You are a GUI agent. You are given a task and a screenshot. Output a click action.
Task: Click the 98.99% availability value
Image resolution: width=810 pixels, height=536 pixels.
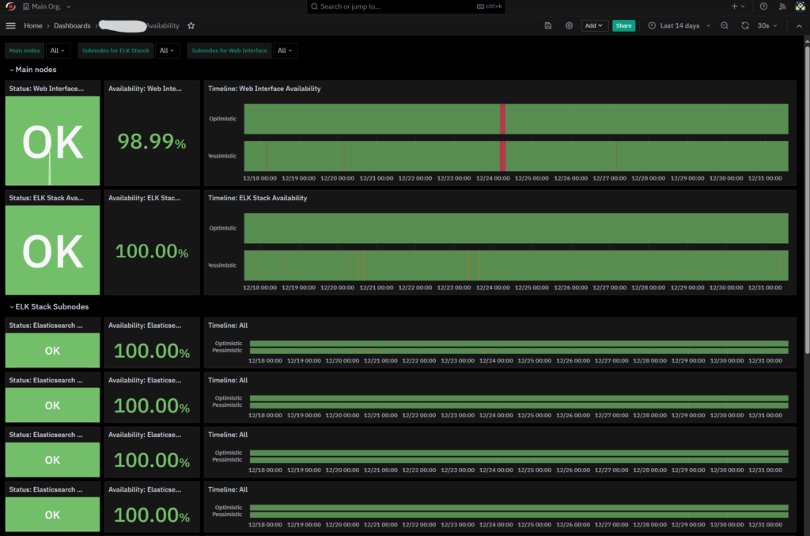tap(151, 141)
